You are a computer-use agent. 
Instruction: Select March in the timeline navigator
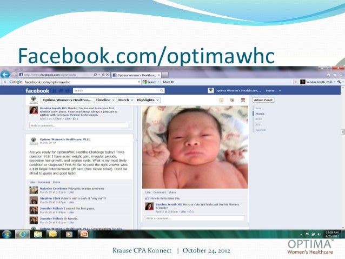[260, 114]
